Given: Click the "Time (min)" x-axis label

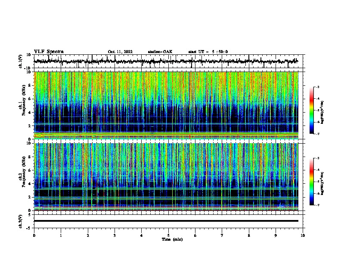Looking at the screenshot, I should 172,239.
